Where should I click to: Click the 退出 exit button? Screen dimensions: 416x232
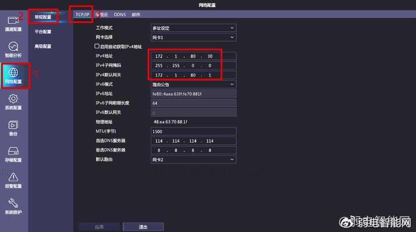click(143, 227)
